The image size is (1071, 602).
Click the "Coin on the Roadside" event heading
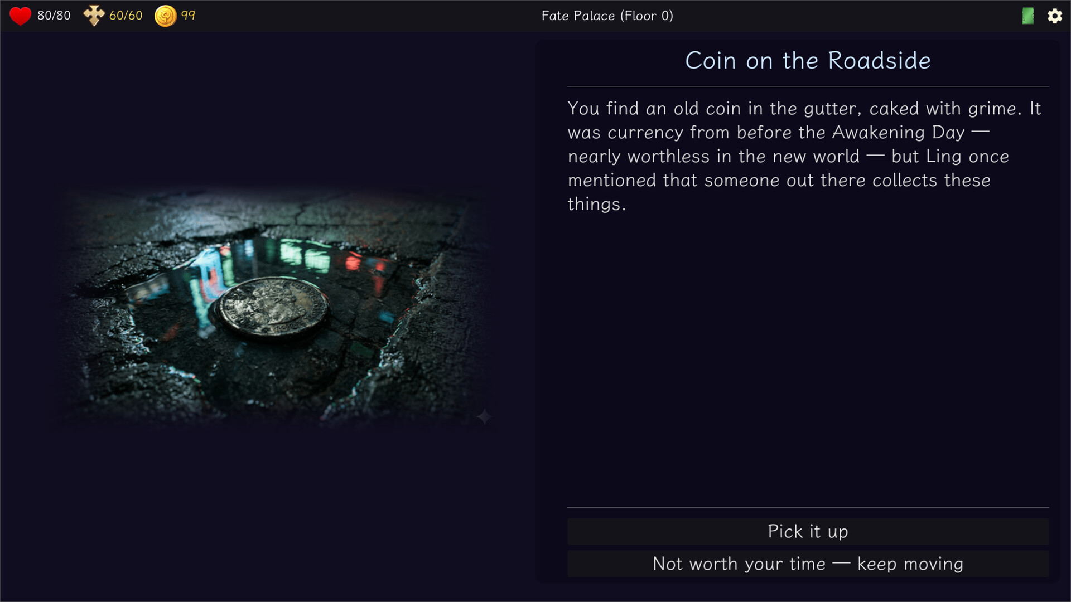coord(808,60)
